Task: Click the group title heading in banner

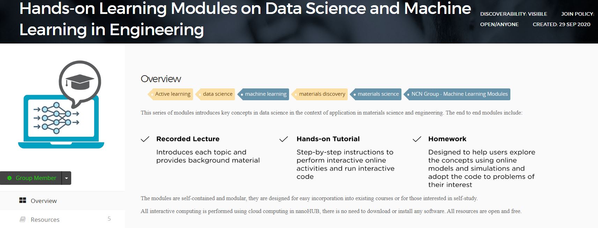Action: (x=244, y=19)
